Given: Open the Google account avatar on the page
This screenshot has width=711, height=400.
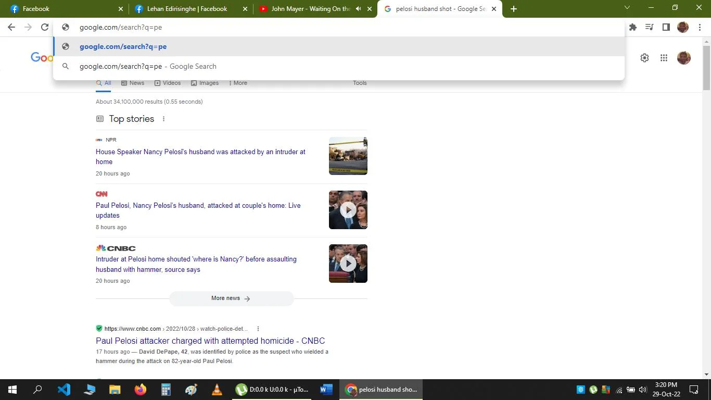Looking at the screenshot, I should click(684, 58).
